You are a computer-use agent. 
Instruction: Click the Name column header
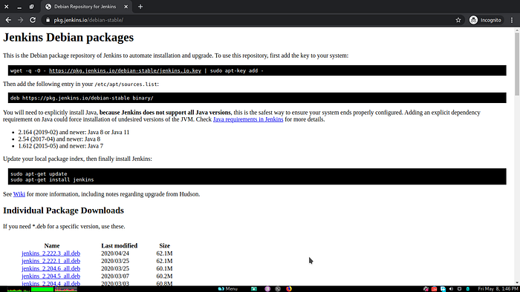tap(52, 246)
